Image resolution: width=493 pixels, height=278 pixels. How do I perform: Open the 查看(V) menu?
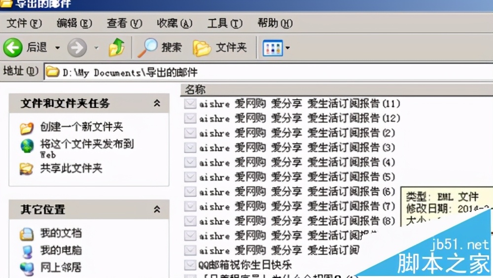coord(125,23)
